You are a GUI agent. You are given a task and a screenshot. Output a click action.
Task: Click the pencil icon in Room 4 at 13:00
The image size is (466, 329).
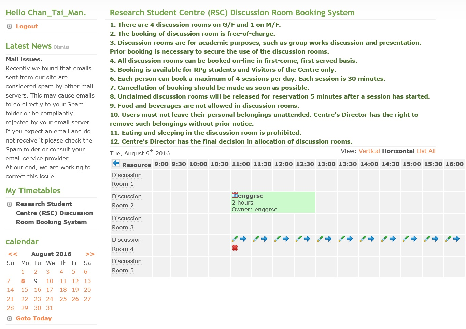[320, 239]
